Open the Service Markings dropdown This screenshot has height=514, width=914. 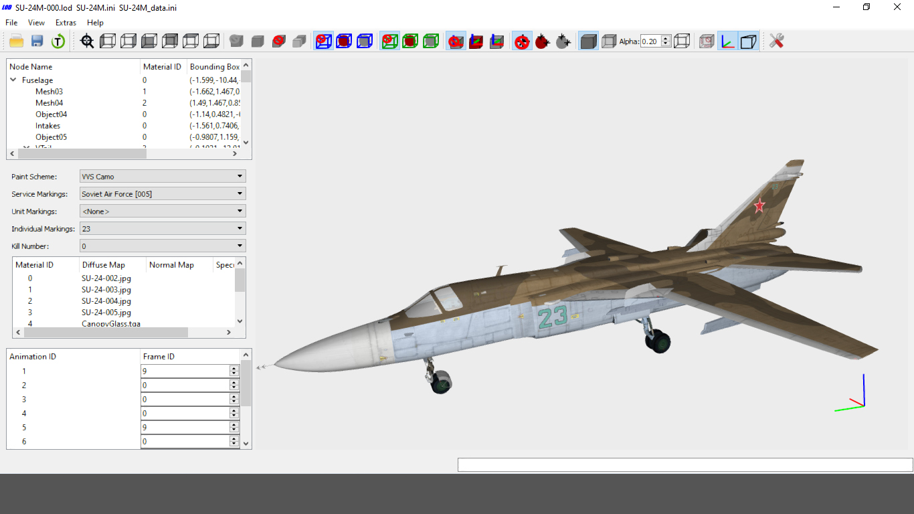(163, 194)
